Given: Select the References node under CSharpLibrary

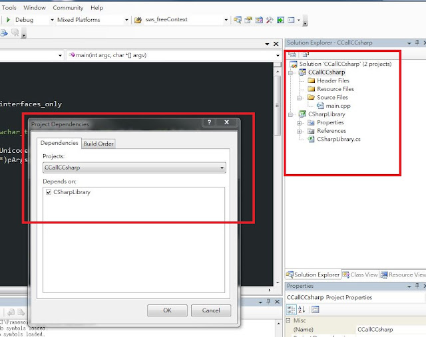Looking at the screenshot, I should (331, 131).
